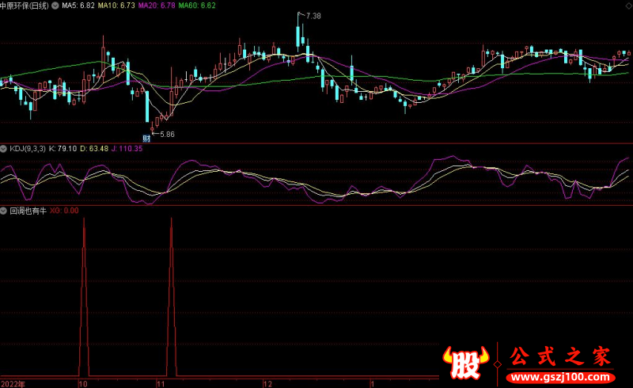Screen dimensions: 633x388
Task: Click the 7.38 high price flag
Action: (313, 16)
